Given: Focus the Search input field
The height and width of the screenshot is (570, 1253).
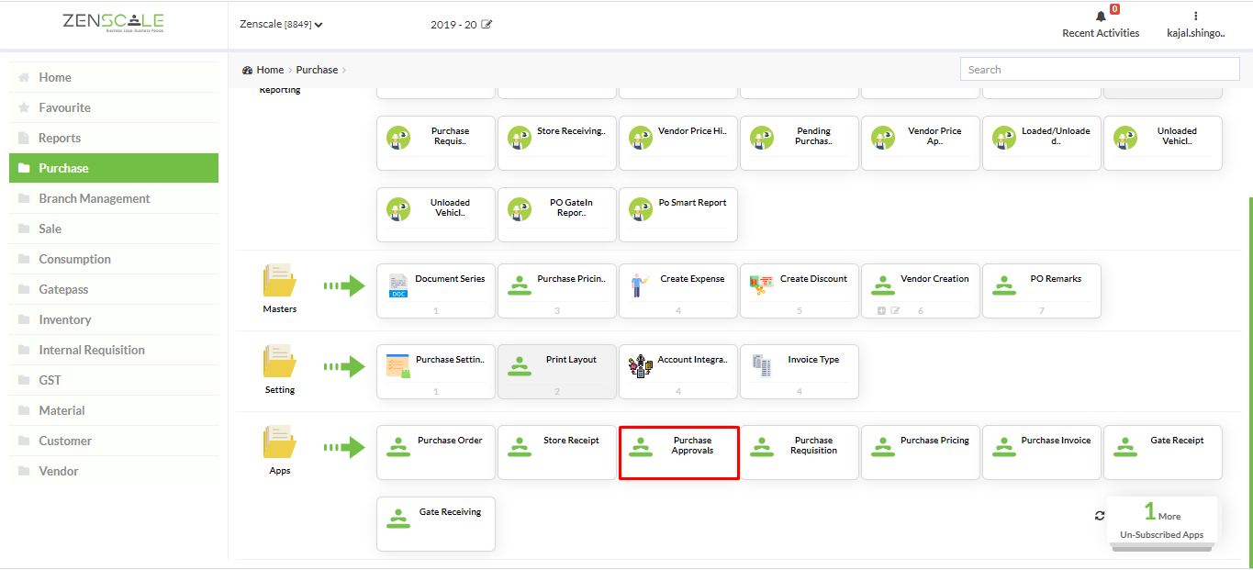Looking at the screenshot, I should tap(1100, 69).
